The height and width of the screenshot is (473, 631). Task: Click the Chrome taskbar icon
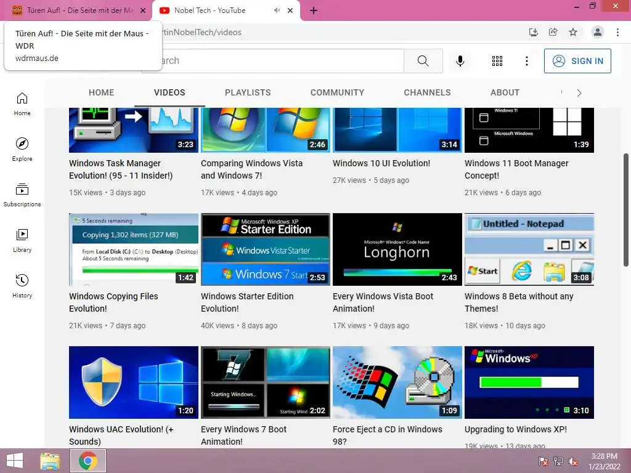tap(88, 461)
